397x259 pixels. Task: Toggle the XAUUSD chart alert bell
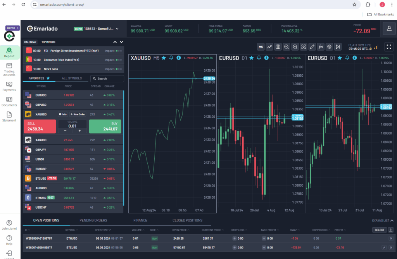pyautogui.click(x=171, y=58)
